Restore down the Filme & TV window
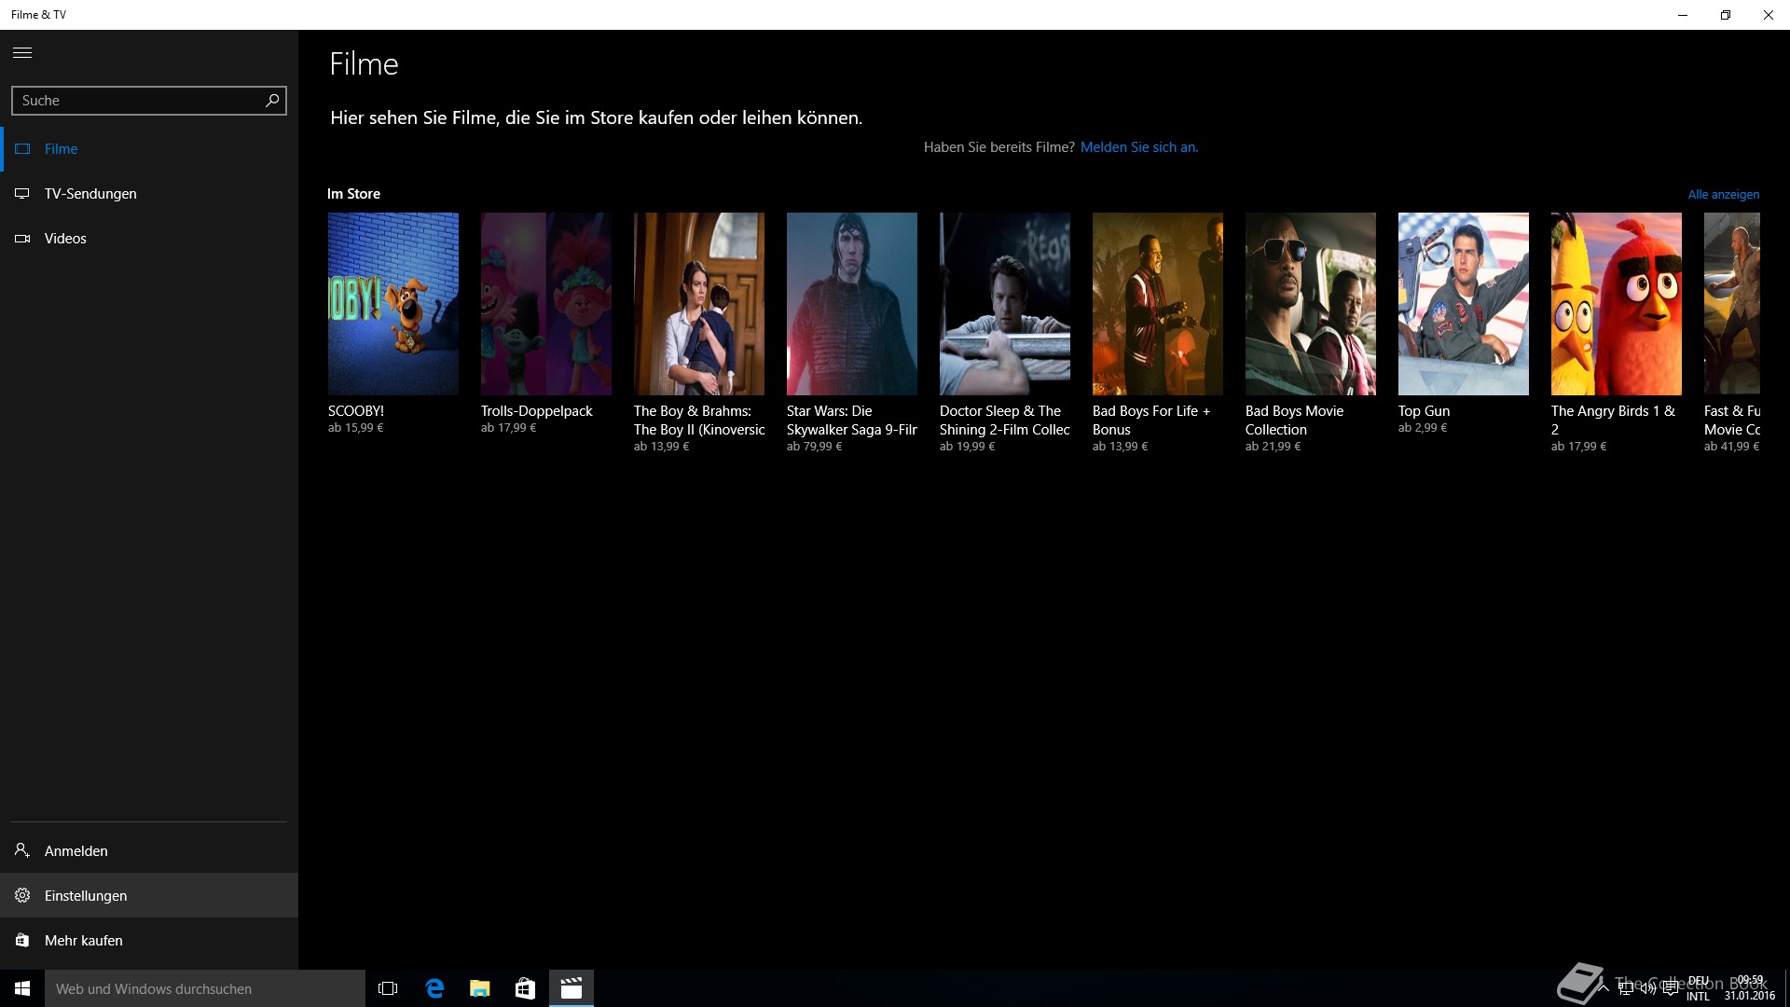 (x=1726, y=15)
